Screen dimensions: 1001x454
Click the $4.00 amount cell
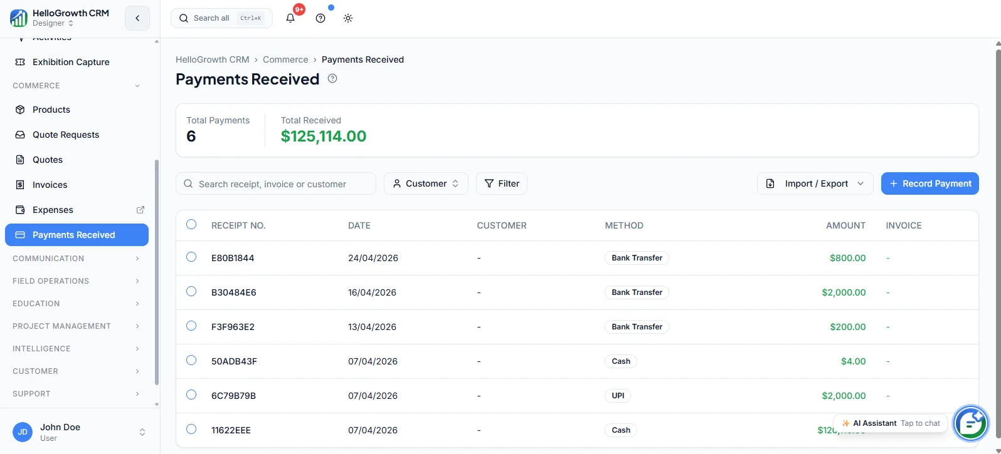(854, 361)
